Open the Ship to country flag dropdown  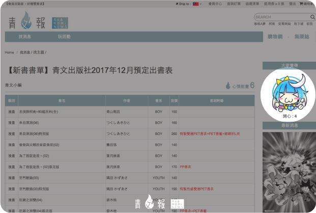197,4
